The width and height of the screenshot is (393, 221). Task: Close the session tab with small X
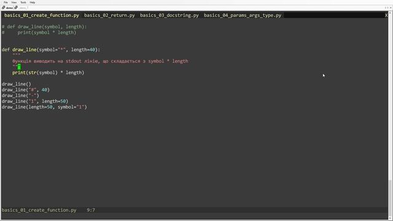tap(391, 8)
